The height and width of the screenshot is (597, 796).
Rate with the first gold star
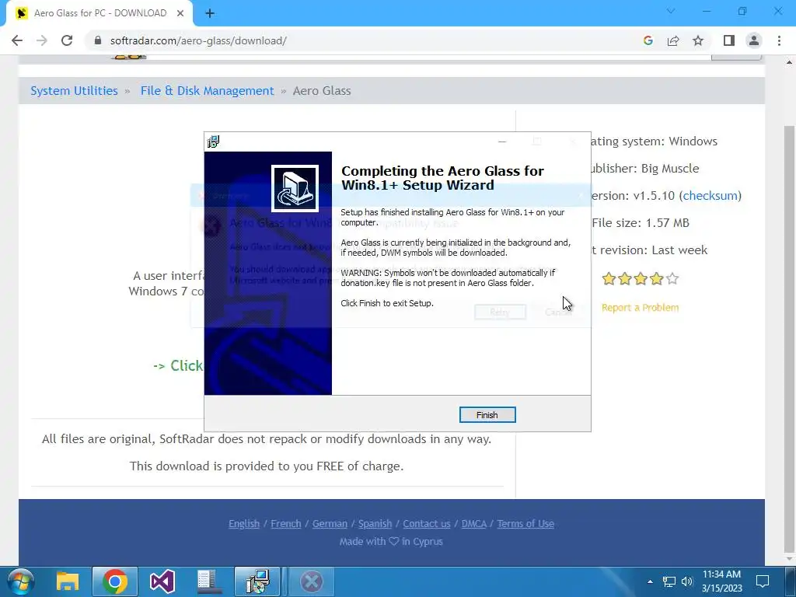point(609,278)
